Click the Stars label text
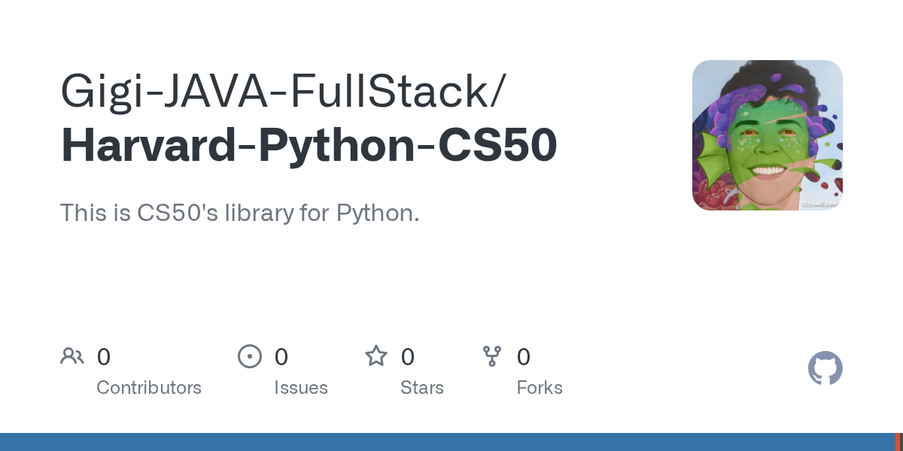Image resolution: width=903 pixels, height=451 pixels. point(422,388)
